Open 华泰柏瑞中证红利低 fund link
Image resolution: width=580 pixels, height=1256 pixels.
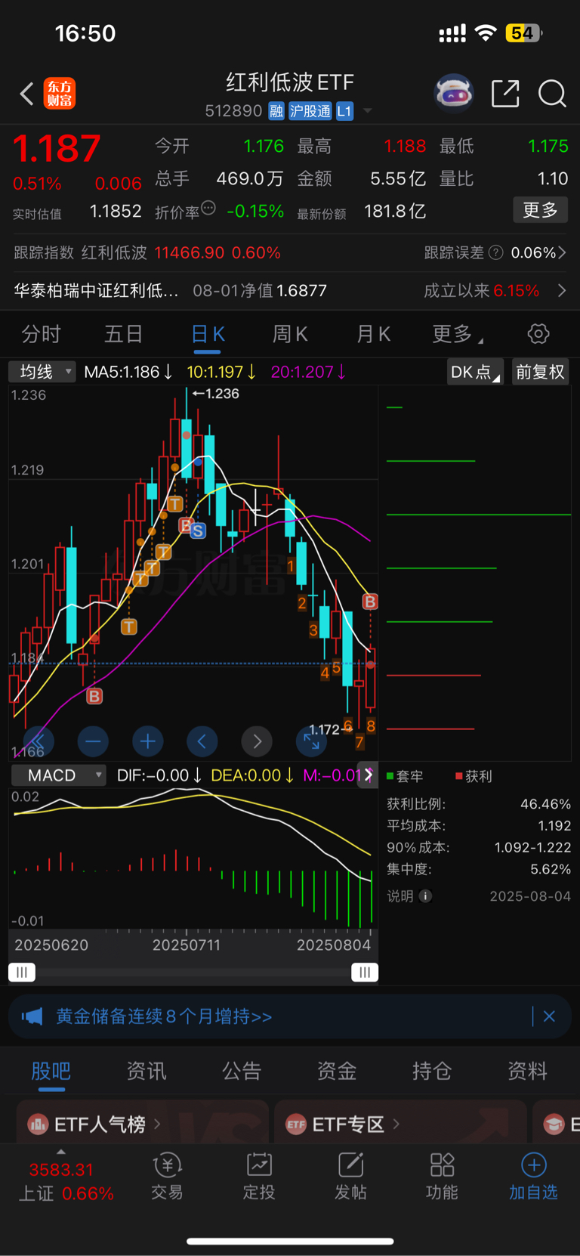[x=97, y=291]
